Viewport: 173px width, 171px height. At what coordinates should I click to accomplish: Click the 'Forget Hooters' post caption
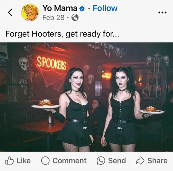pyautogui.click(x=62, y=34)
